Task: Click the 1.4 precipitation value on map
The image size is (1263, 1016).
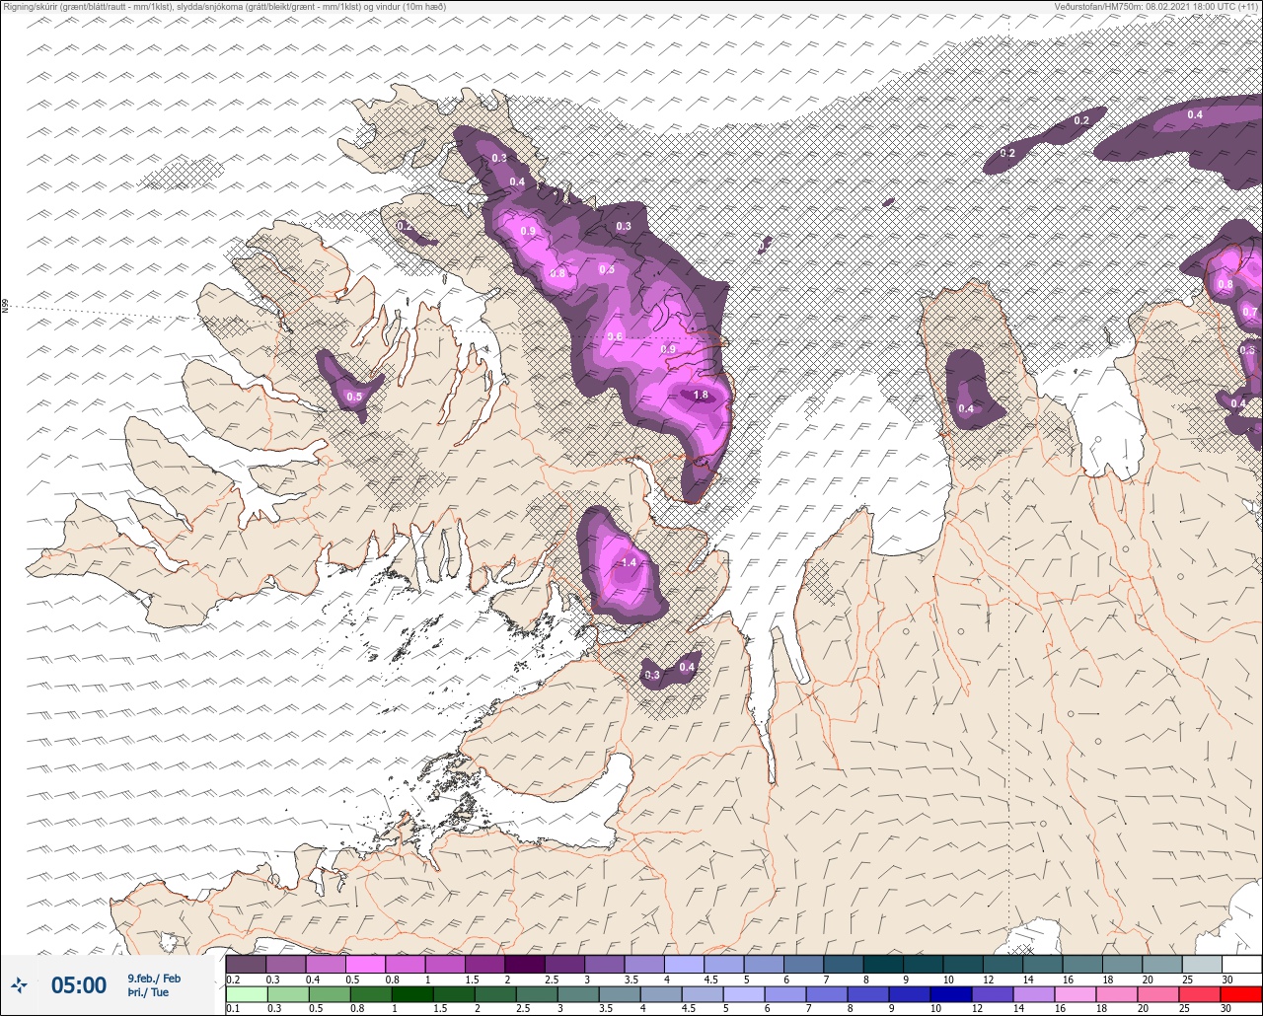Action: point(629,562)
